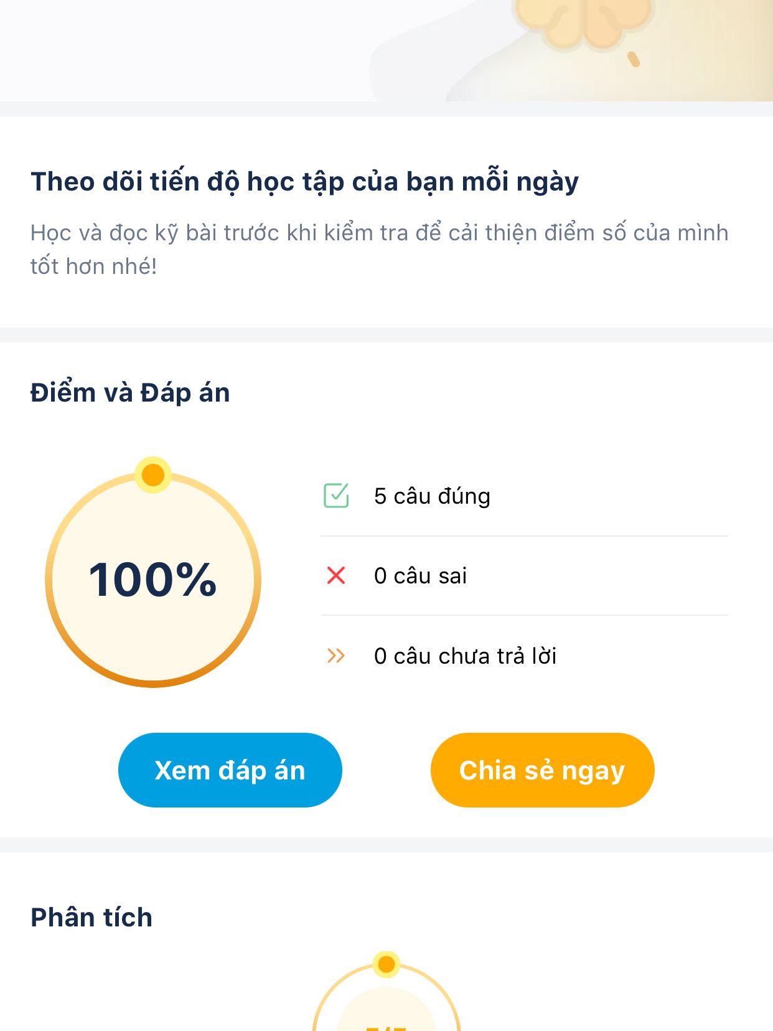Tap the 'Chia sẻ ngay' button
The image size is (773, 1031).
click(542, 770)
